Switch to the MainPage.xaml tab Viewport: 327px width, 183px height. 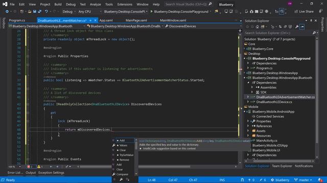coord(136,20)
